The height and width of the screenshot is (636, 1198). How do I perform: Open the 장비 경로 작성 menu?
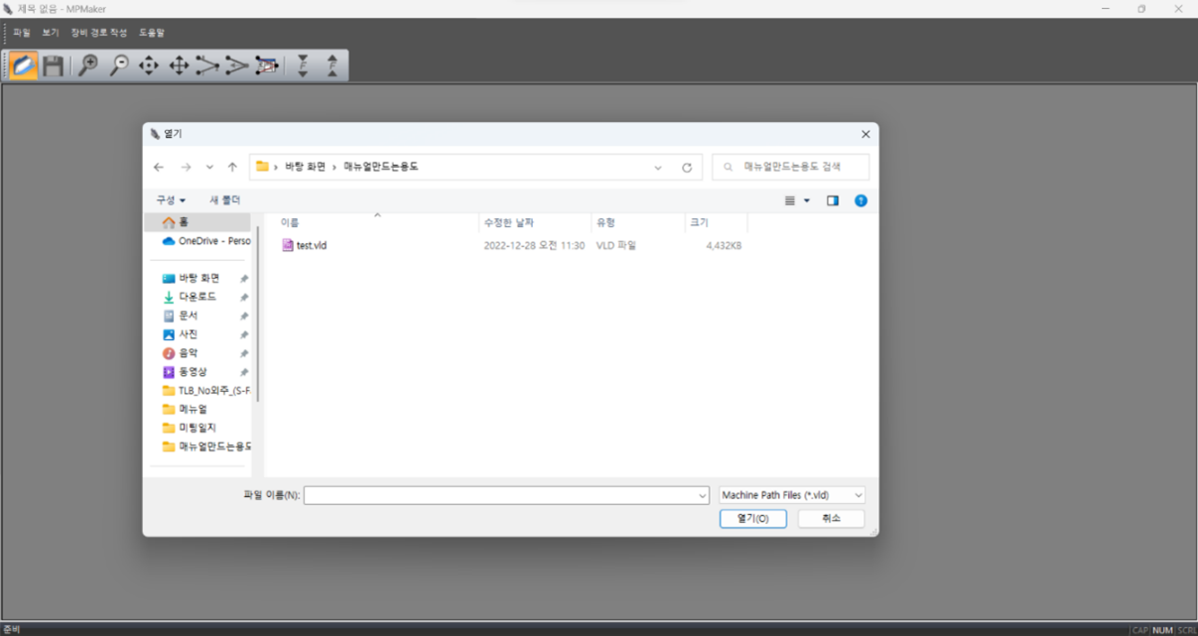point(98,33)
